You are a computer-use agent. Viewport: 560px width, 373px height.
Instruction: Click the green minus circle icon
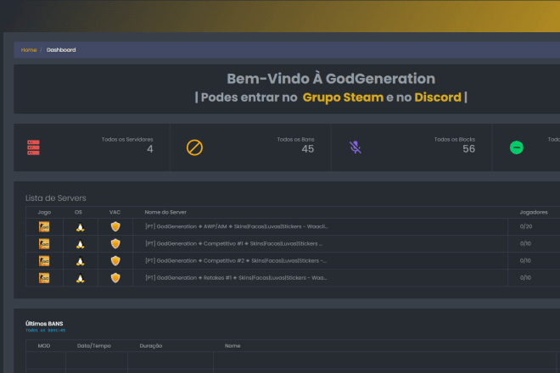click(517, 148)
